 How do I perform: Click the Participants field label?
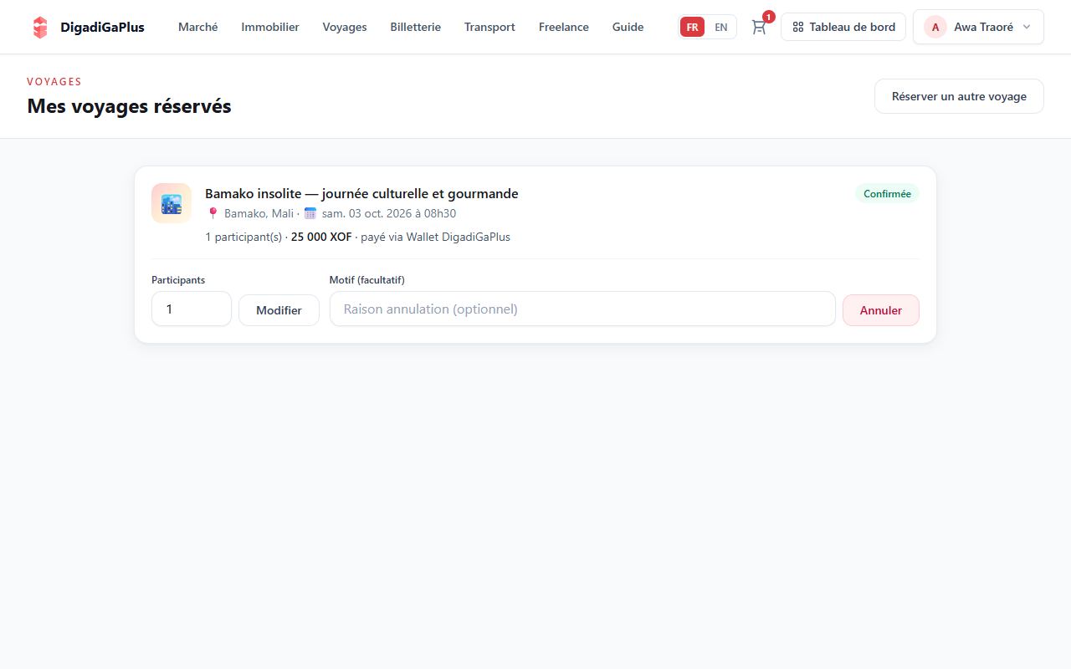178,280
